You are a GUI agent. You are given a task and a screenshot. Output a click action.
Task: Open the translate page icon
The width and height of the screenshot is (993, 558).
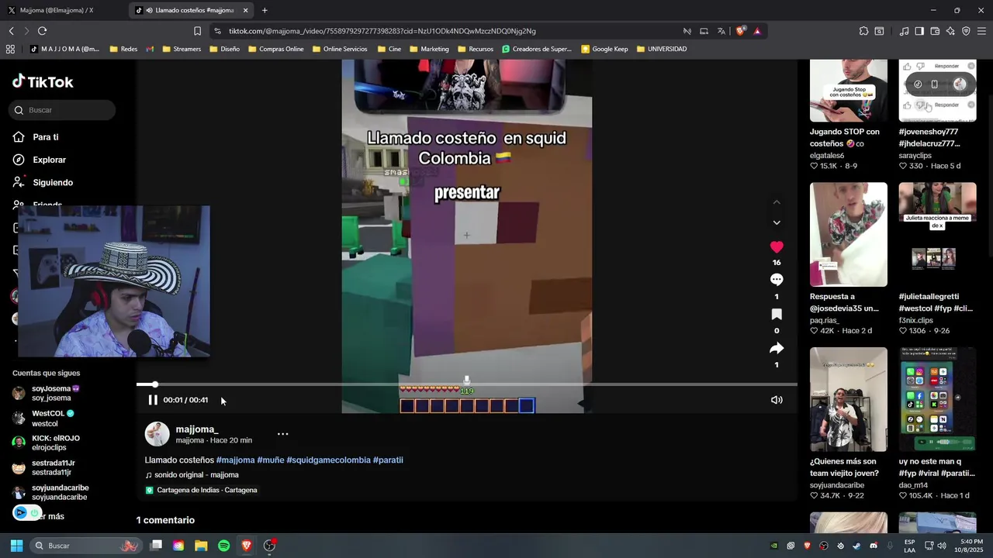pos(721,31)
